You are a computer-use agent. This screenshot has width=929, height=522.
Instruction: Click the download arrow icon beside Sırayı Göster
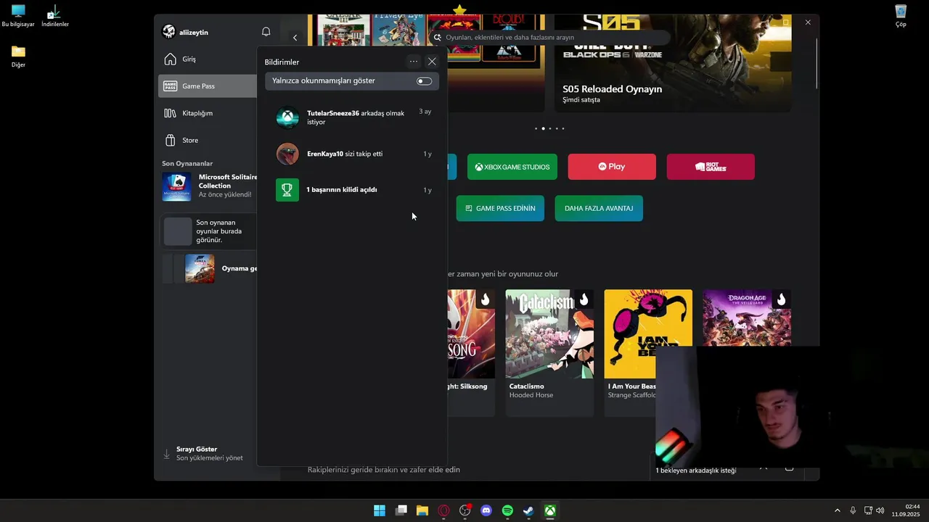[x=166, y=454]
